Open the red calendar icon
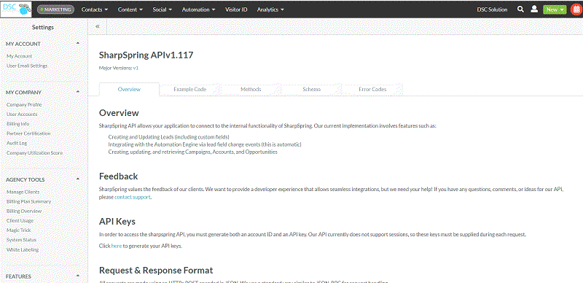This screenshot has height=283, width=583. (576, 9)
